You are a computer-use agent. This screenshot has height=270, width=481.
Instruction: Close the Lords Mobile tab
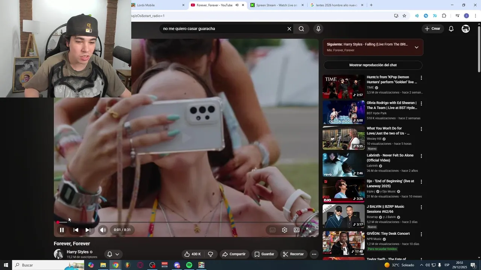(183, 5)
